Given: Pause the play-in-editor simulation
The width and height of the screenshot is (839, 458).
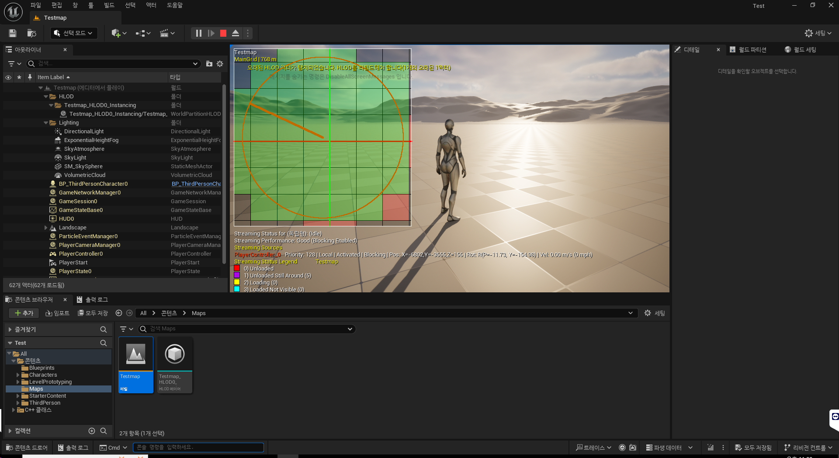Looking at the screenshot, I should pyautogui.click(x=198, y=33).
